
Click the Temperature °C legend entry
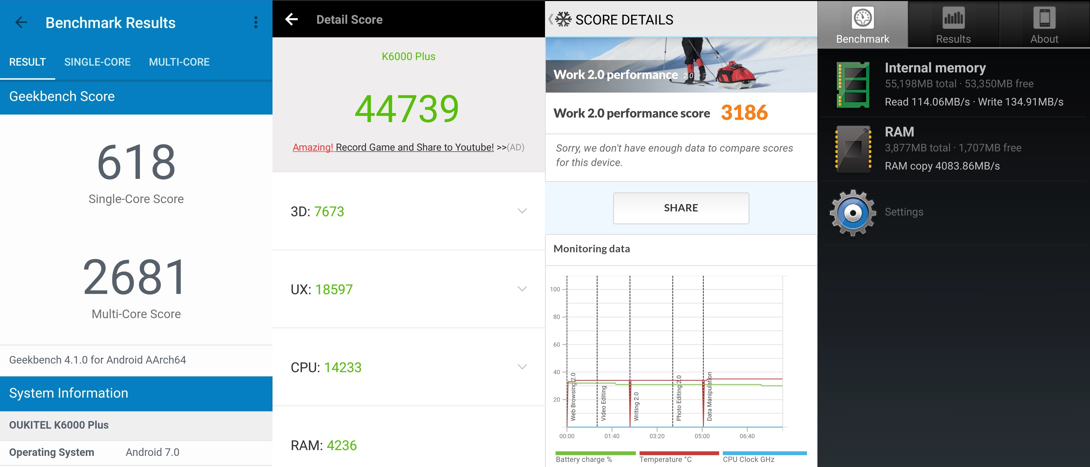[679, 457]
